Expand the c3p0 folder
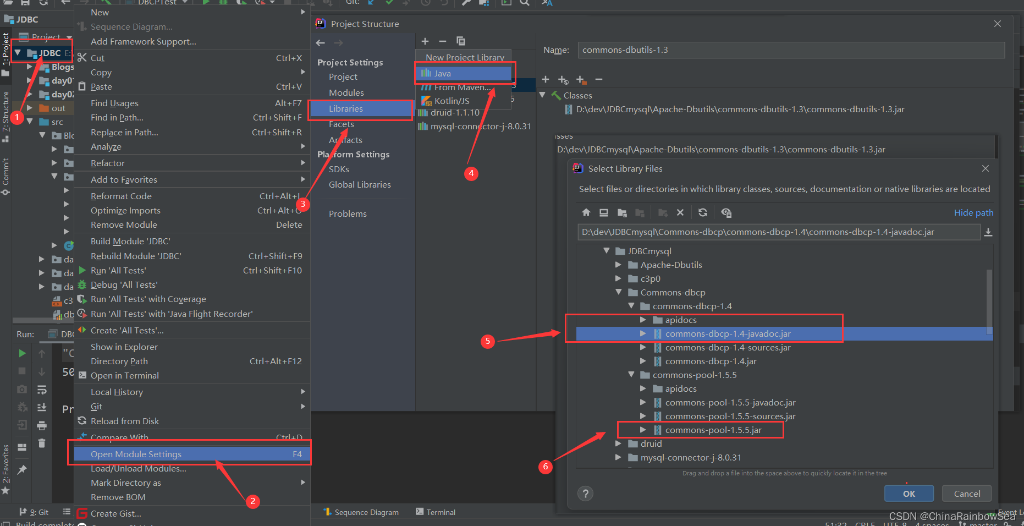 pos(619,278)
